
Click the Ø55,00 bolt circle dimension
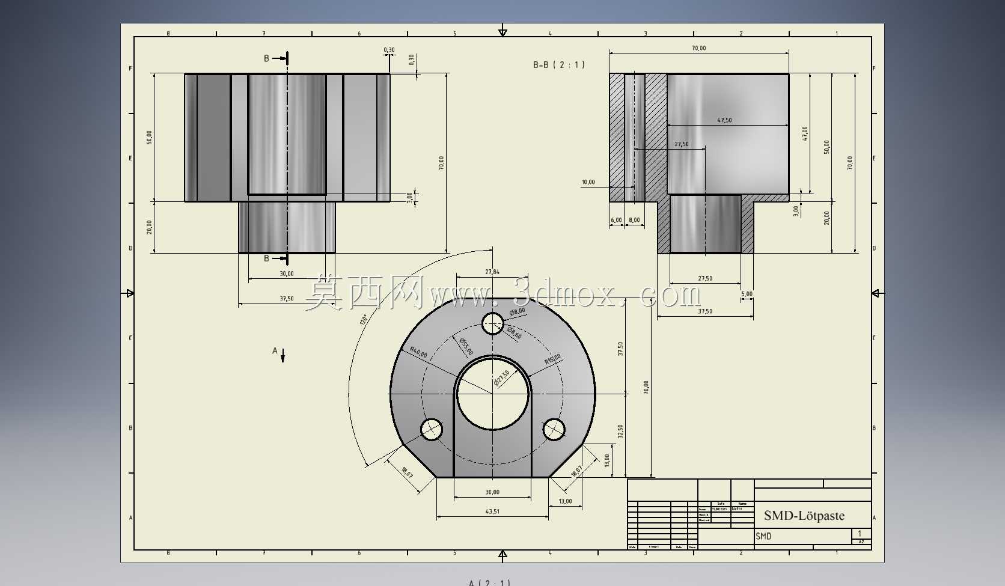pos(466,347)
